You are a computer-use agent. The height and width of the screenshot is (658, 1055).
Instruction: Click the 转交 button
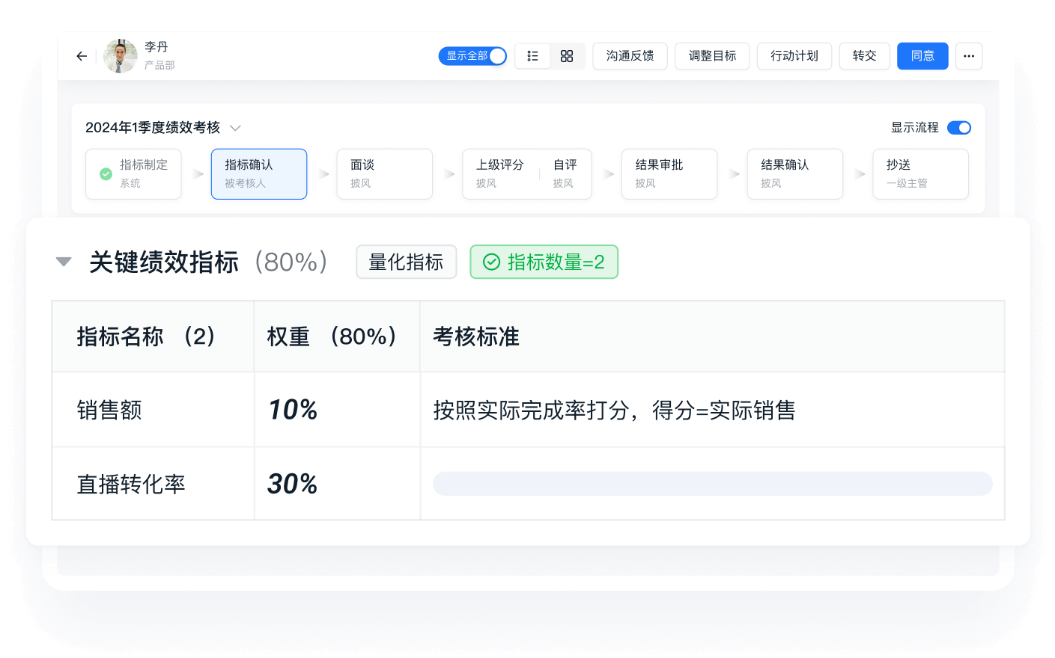(864, 55)
